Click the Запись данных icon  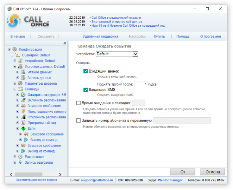pos(23,78)
